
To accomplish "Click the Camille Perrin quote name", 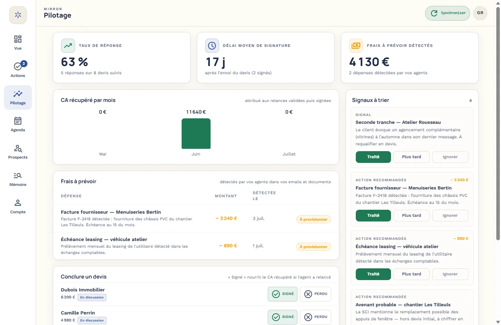I will (78, 313).
